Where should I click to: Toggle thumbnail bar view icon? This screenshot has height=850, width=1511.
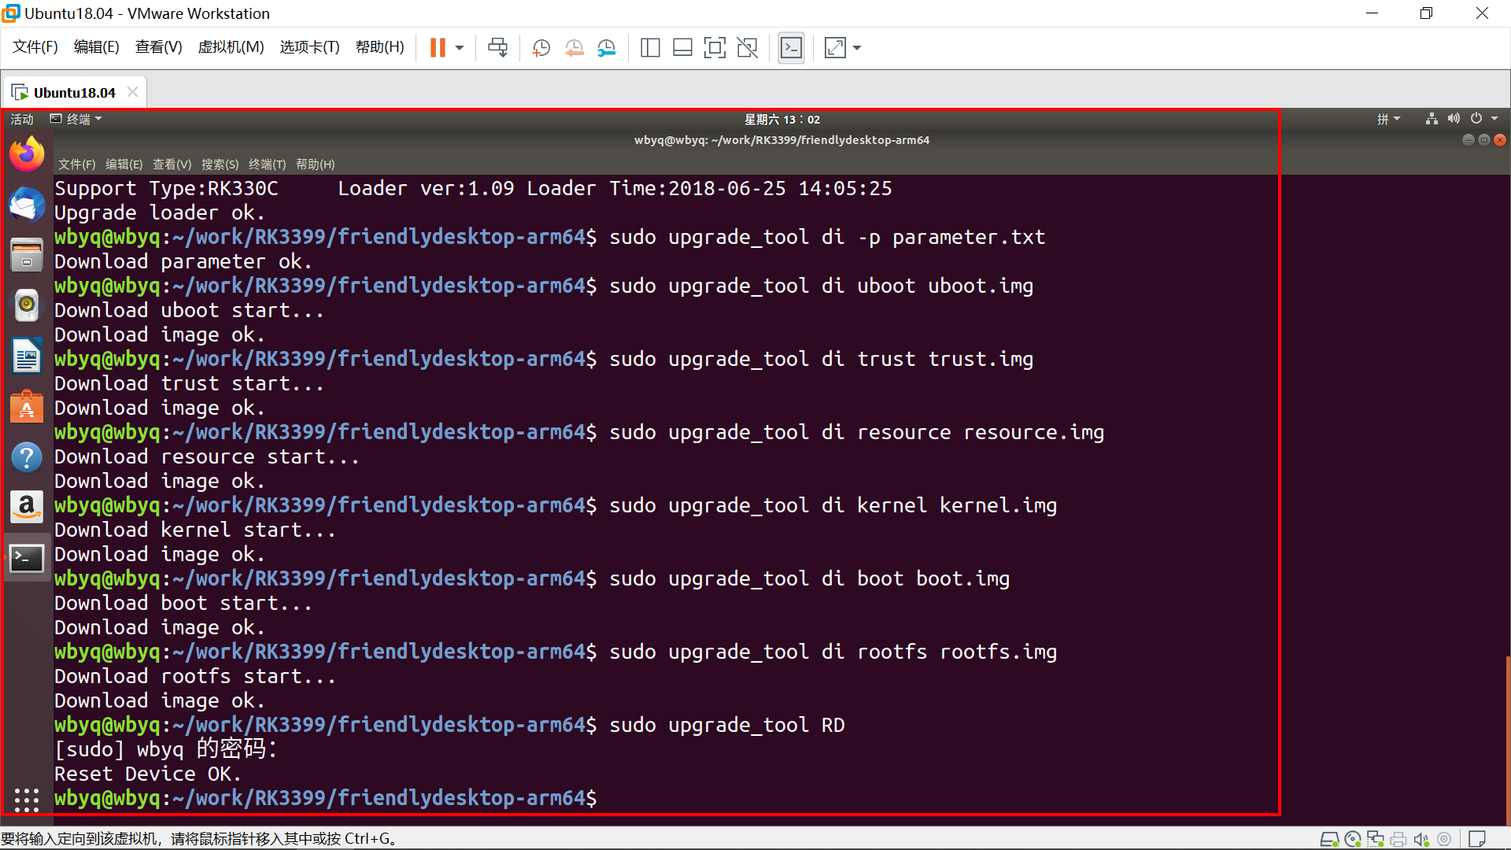pos(682,48)
